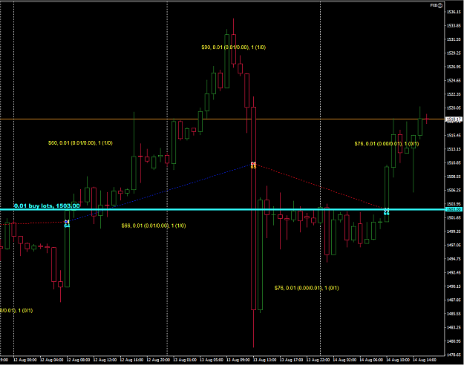Click the 1506.25 price scale label
Image resolution: width=464 pixels, height=365 pixels.
454,190
